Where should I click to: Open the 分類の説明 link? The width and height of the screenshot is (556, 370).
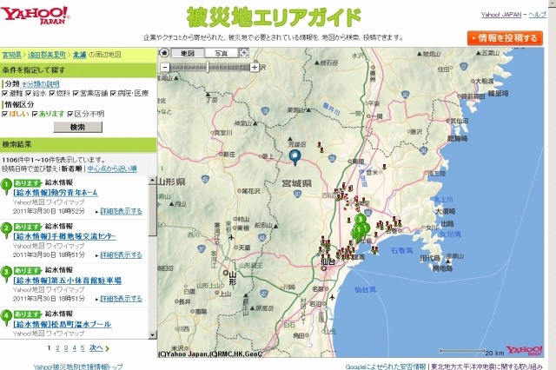tap(43, 84)
